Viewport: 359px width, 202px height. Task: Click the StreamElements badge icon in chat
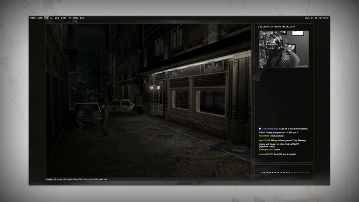click(x=260, y=129)
